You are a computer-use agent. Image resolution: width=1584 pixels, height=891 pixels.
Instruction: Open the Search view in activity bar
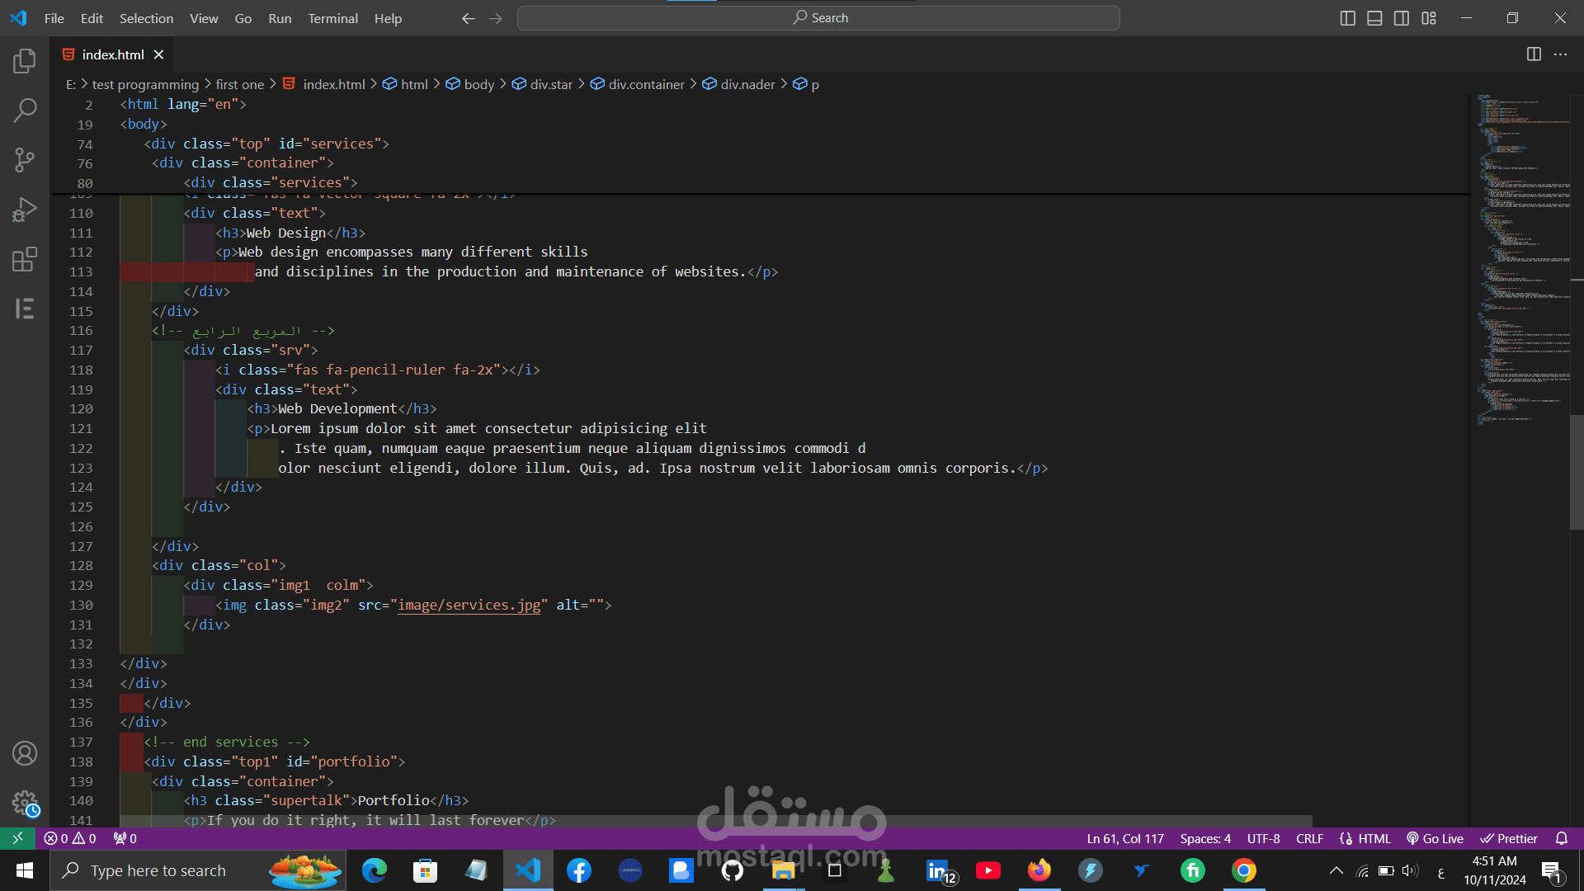pos(25,110)
